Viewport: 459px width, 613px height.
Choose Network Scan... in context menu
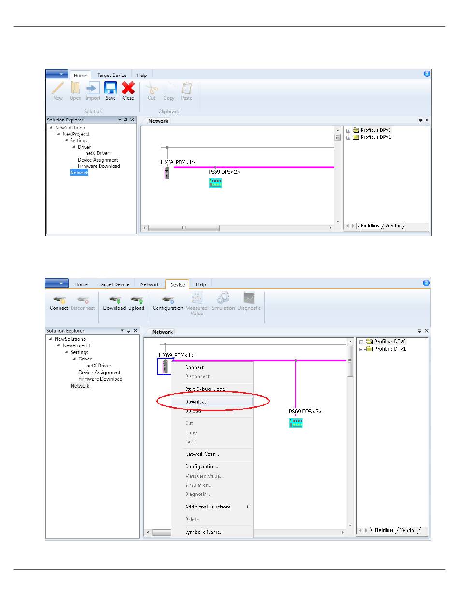coord(212,454)
